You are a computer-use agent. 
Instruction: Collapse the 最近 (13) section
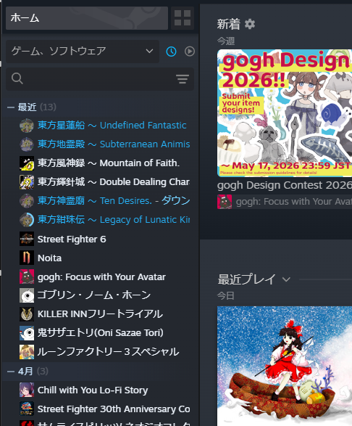click(x=11, y=107)
